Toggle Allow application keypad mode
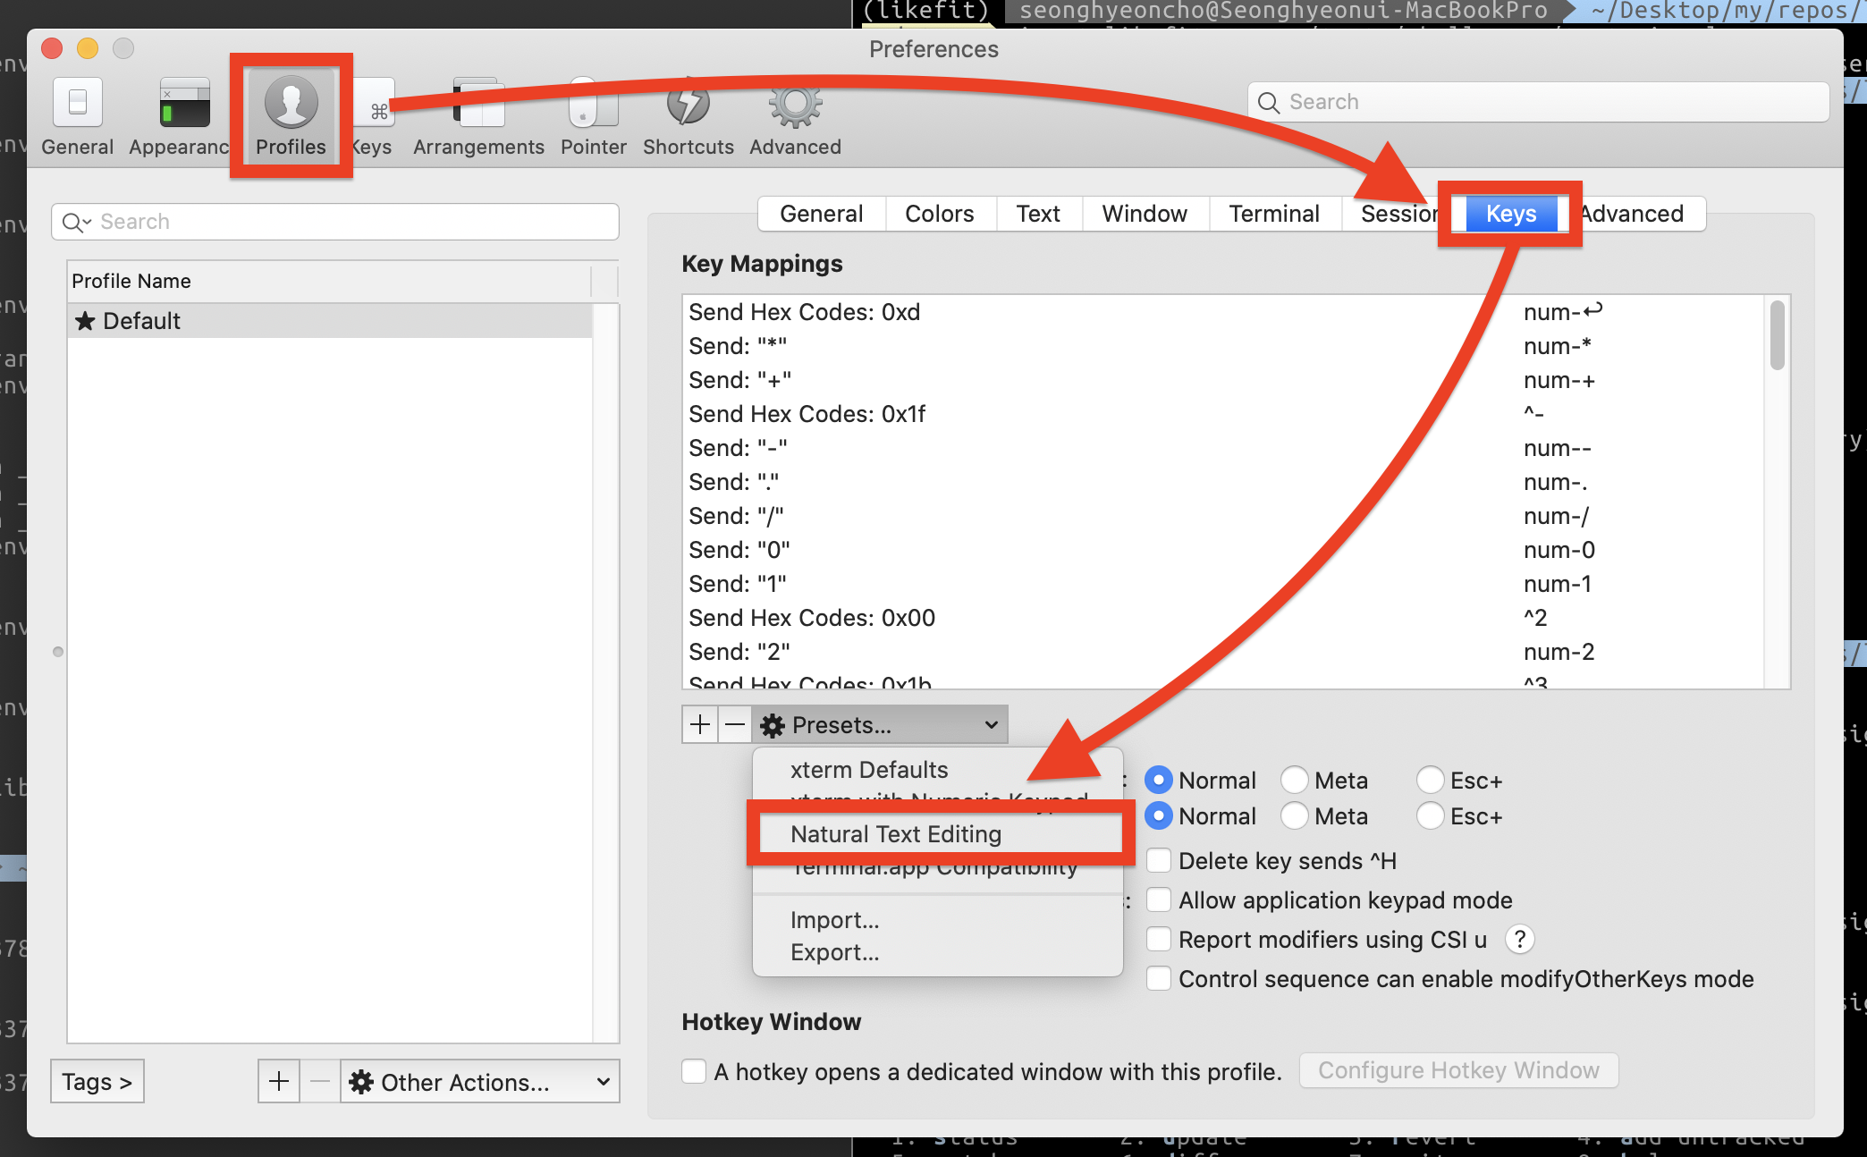The height and width of the screenshot is (1157, 1867). tap(1159, 899)
